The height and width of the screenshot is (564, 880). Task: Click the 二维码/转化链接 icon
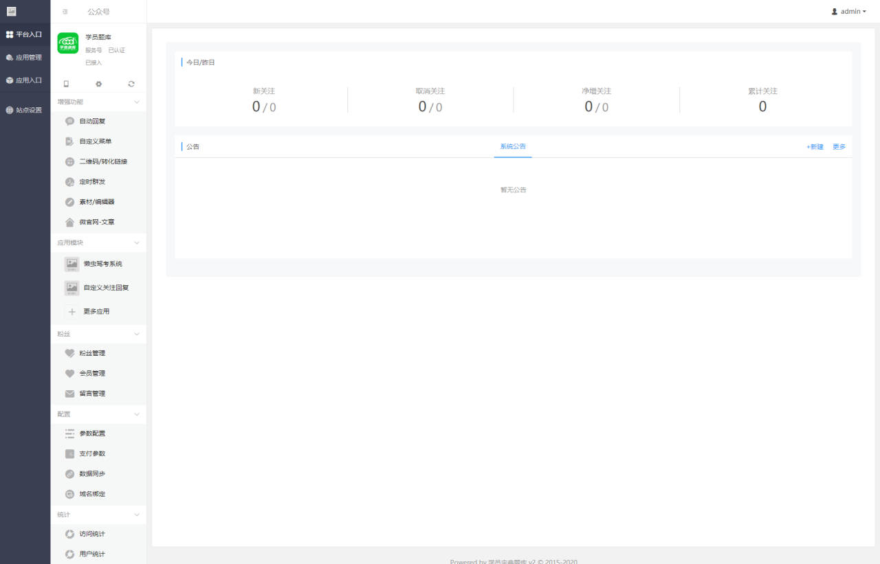(x=69, y=161)
